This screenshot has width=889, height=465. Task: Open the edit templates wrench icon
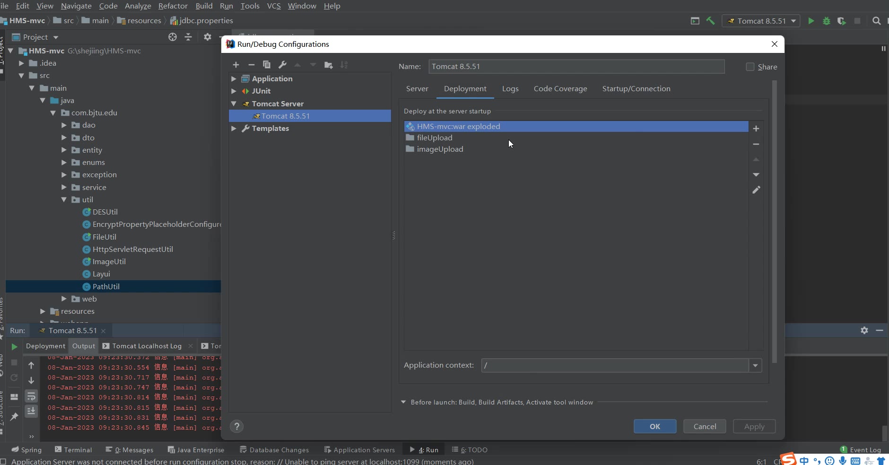(282, 65)
